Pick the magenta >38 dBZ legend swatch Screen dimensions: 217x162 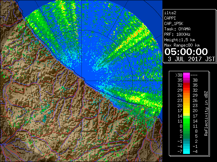(186, 75)
